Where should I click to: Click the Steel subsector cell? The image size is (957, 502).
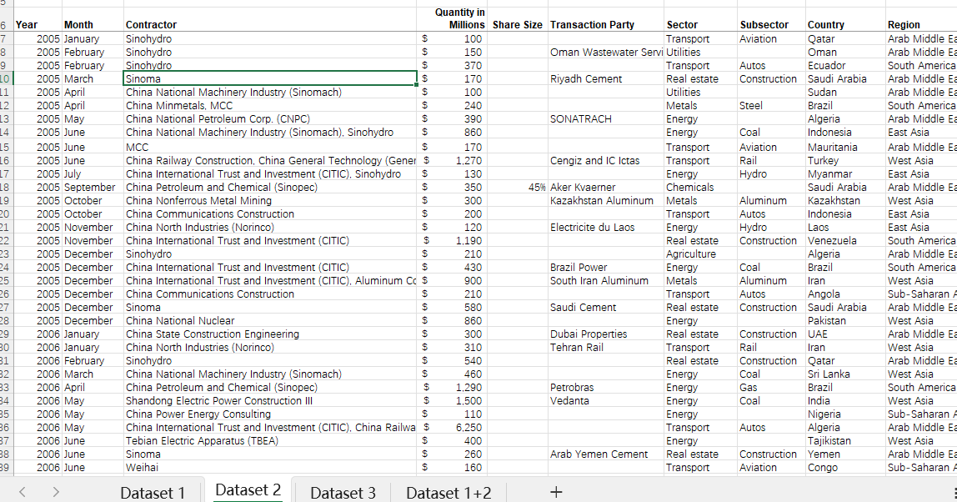pyautogui.click(x=771, y=106)
